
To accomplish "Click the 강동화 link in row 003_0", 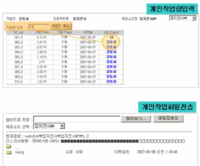I will pyautogui.click(x=111, y=47).
